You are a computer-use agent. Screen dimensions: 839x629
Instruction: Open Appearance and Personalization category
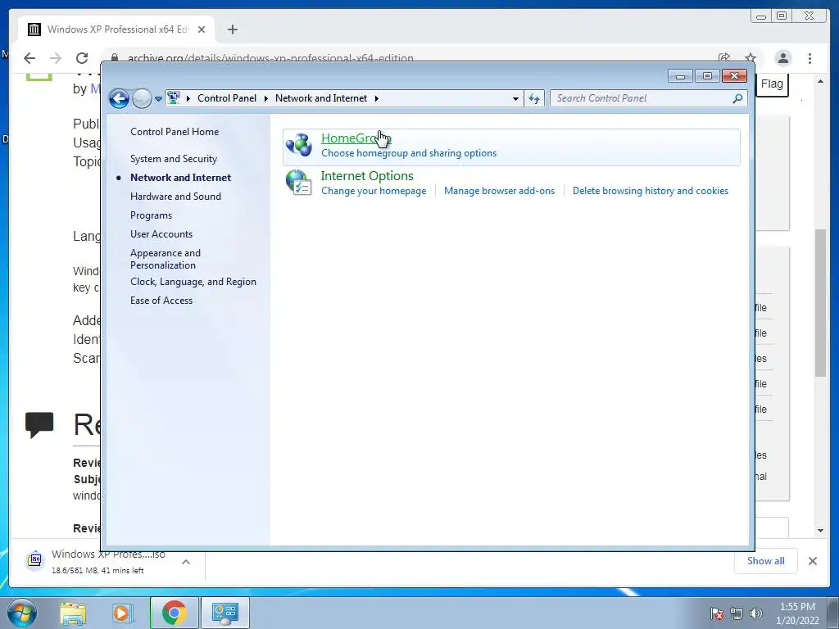click(x=166, y=259)
